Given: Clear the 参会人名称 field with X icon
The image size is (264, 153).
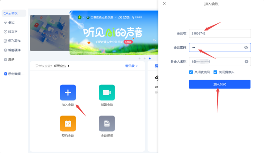Looking at the screenshot, I should point(247,62).
